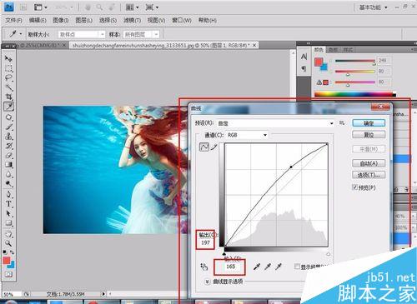Select the Clone Stamp tool
Screen dimensions: 417x304
point(8,137)
